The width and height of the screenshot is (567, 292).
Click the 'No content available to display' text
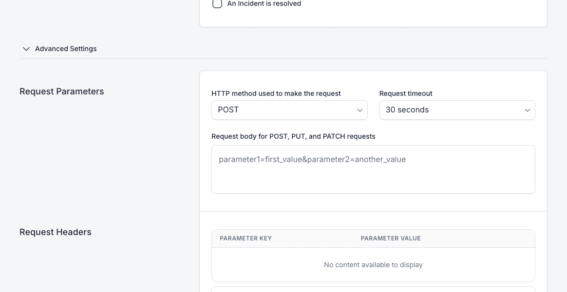373,265
